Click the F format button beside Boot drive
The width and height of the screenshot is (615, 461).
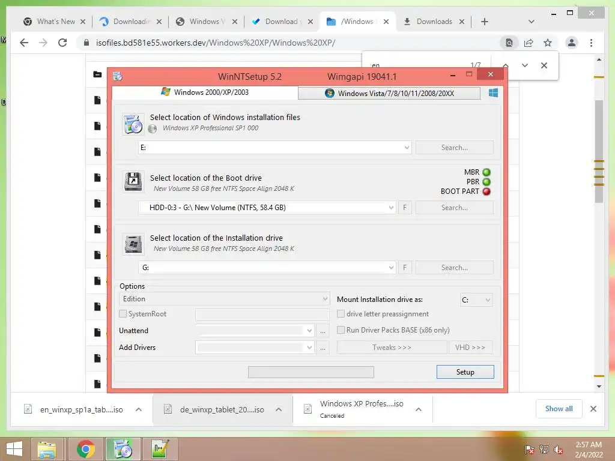(405, 208)
